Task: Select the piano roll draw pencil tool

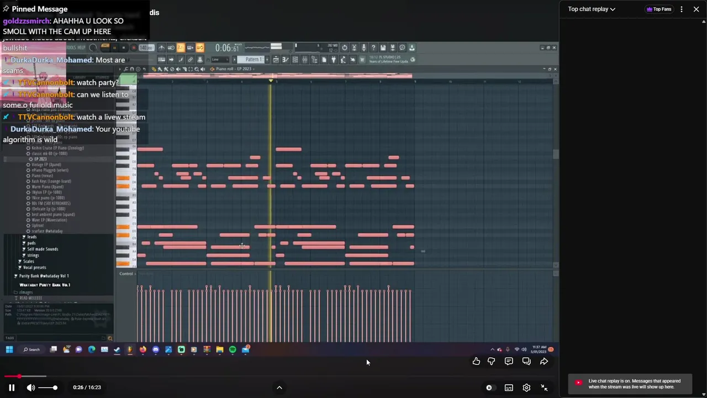Action: coord(154,69)
